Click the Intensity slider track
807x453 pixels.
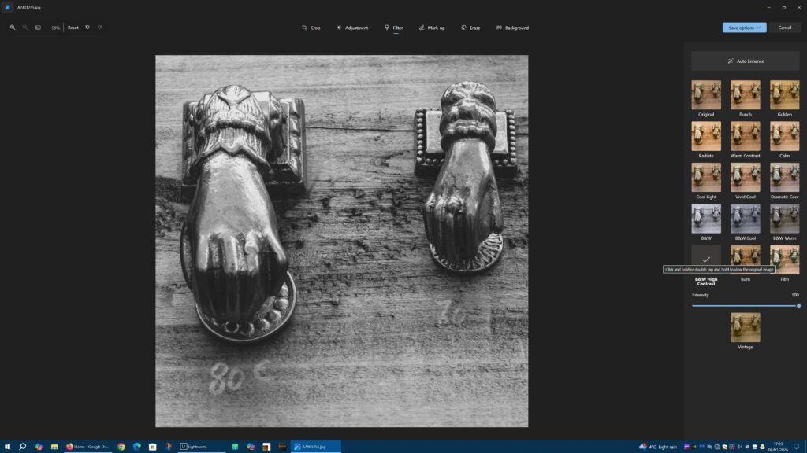click(745, 306)
